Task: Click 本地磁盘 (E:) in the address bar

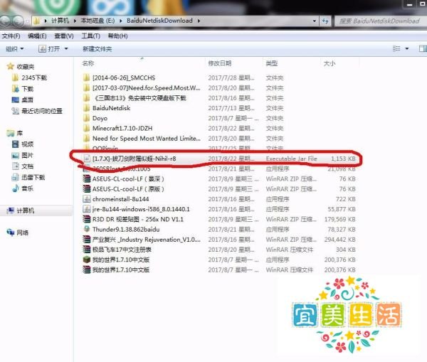Action: pos(97,21)
